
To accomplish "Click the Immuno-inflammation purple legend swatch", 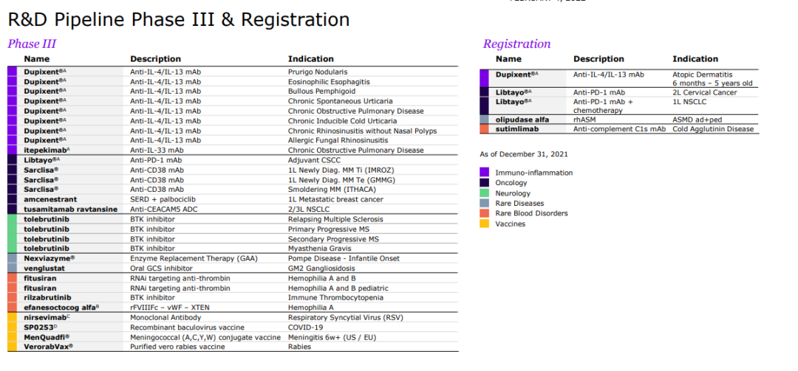I will click(x=484, y=173).
